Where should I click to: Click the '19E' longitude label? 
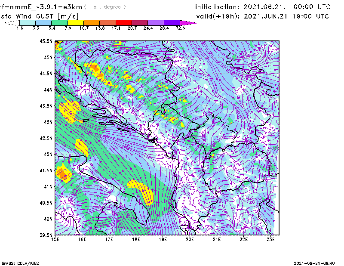pyautogui.click(x=163, y=239)
